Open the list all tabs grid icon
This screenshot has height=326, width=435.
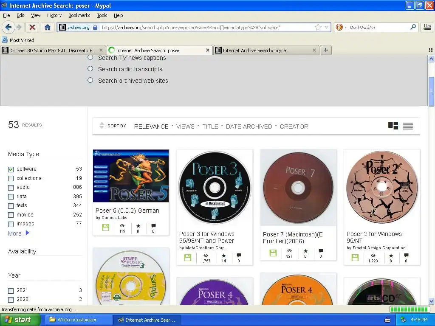[431, 50]
